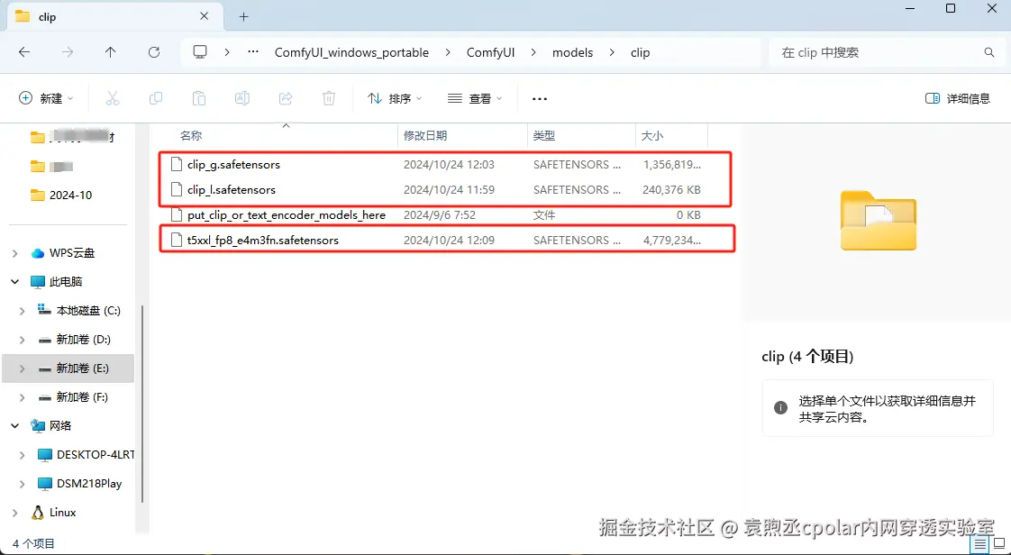Select t5xxl_fp8_e4m3fn.safetensors file

coord(263,240)
